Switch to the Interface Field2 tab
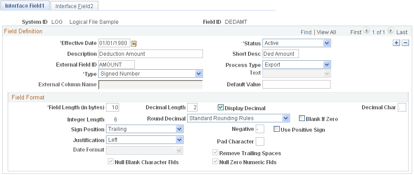 (74, 6)
